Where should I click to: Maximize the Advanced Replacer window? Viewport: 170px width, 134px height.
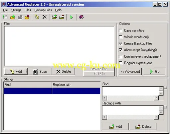point(160,4)
